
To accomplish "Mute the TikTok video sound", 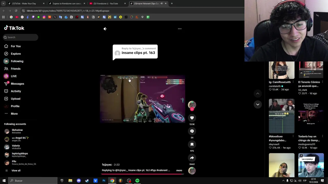I will point(105,29).
